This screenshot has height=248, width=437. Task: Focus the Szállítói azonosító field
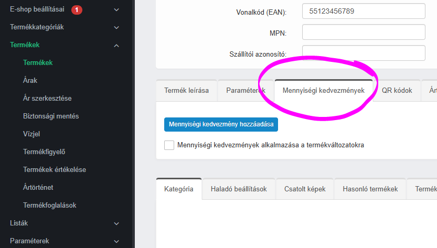tap(364, 53)
